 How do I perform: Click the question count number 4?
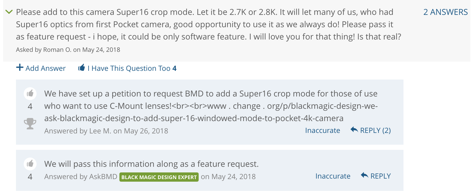click(x=174, y=68)
